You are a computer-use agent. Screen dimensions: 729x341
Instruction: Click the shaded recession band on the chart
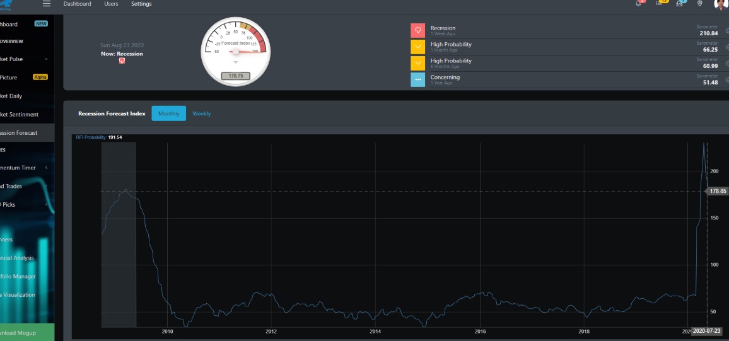point(119,234)
